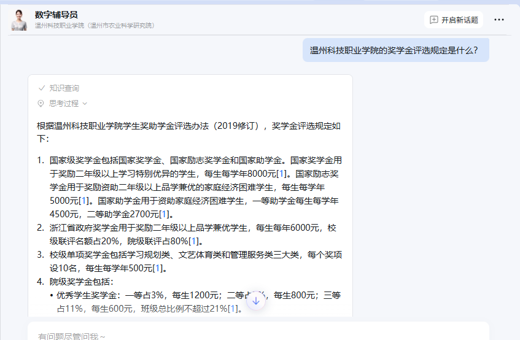Open citation [1] after 院级联评占80%
The width and height of the screenshot is (520, 340).
pos(193,241)
